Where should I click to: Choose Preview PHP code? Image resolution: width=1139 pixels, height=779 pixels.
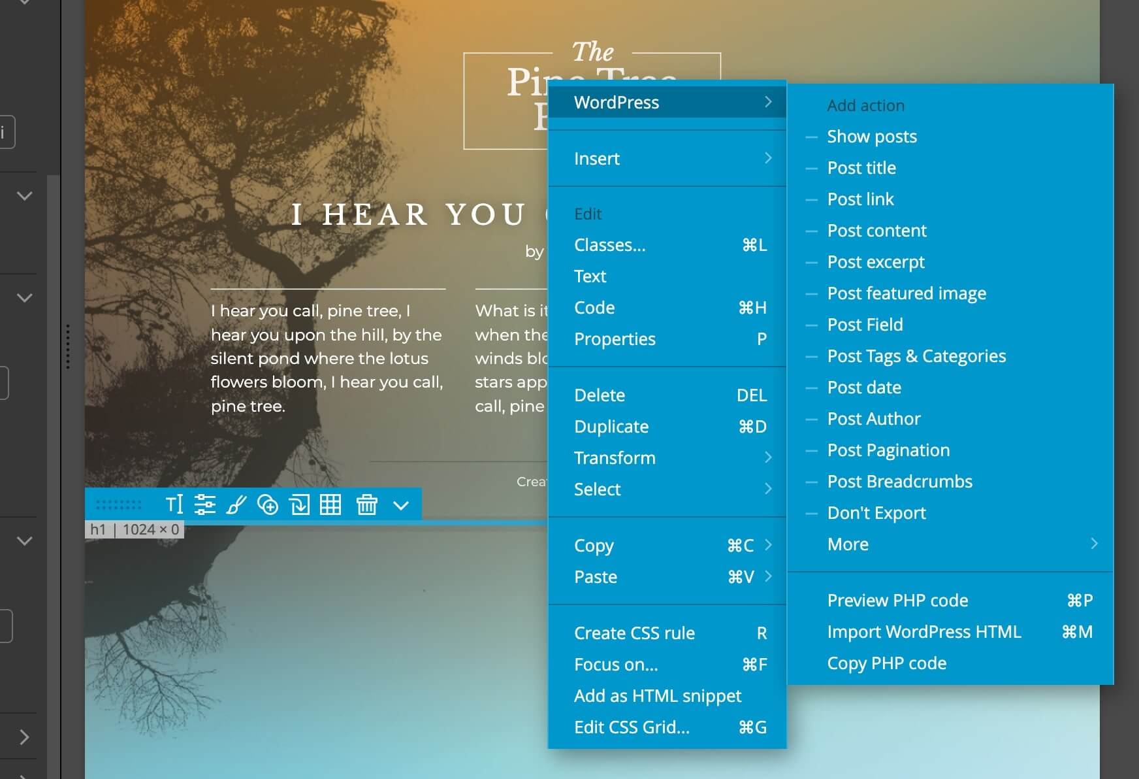click(x=950, y=600)
